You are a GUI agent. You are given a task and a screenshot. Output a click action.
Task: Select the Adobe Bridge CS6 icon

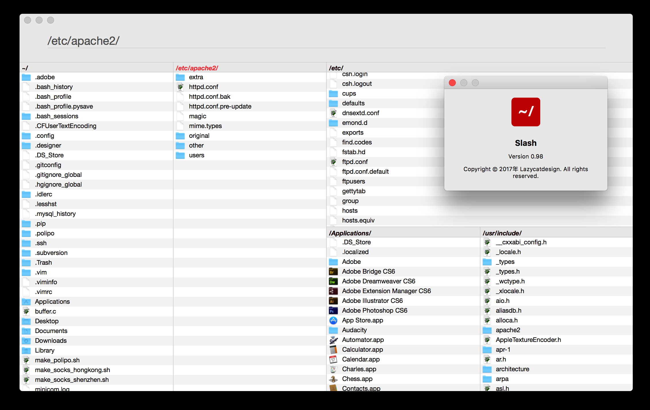pyautogui.click(x=333, y=272)
